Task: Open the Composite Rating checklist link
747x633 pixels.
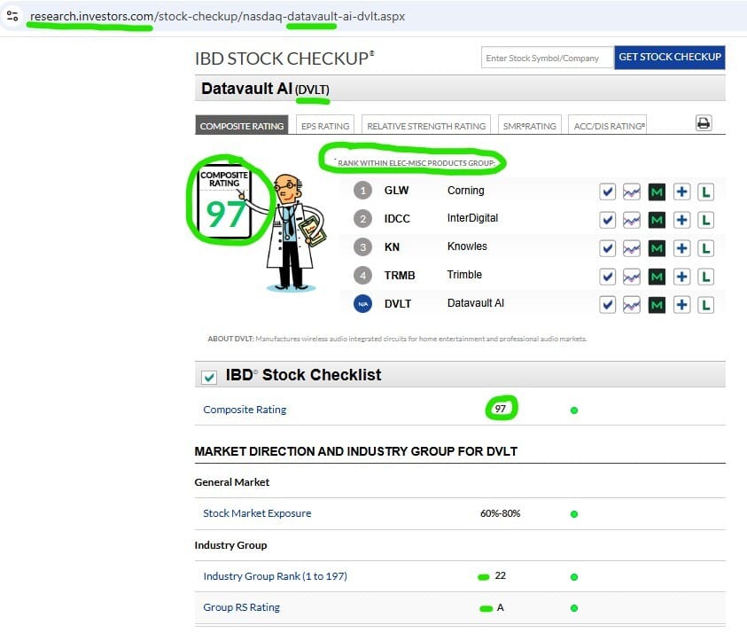Action: tap(245, 410)
